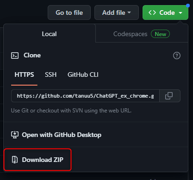Select the HTTPS clone option
Viewport: 193px width, 180px height.
(x=24, y=75)
